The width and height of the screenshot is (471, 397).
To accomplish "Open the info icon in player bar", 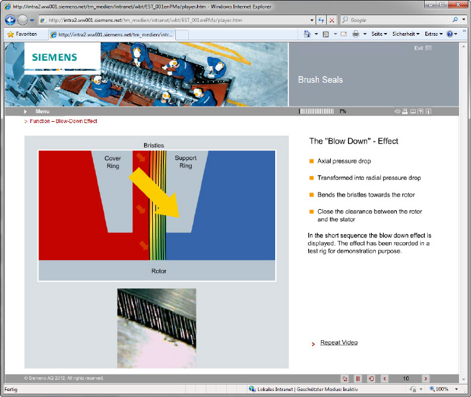I will tap(429, 111).
